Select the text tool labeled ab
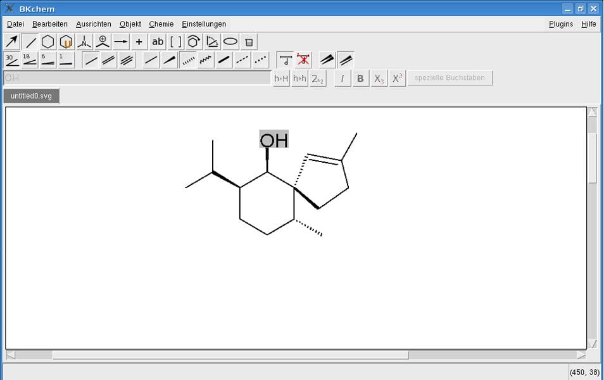604x380 pixels. pos(156,41)
